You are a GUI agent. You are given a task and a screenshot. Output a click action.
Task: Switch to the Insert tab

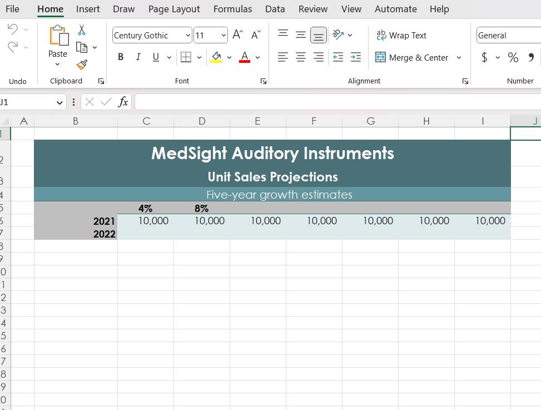(88, 9)
